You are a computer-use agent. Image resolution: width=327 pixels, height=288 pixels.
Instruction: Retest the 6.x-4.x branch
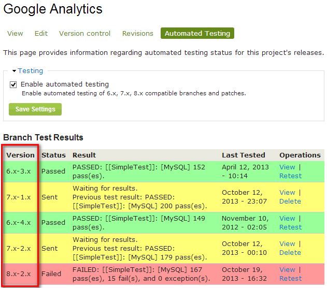(x=291, y=227)
